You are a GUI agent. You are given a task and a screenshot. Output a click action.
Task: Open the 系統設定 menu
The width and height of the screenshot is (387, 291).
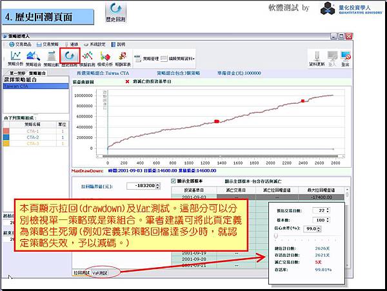tap(97, 45)
